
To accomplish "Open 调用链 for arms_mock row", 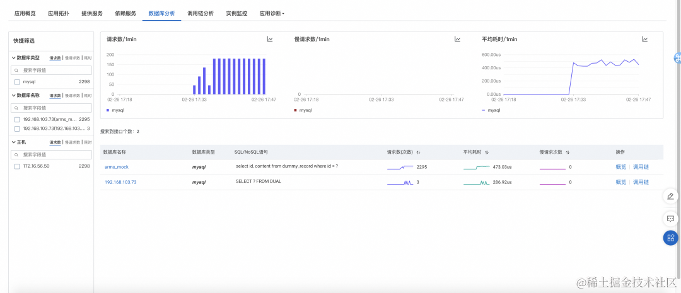I will [x=641, y=167].
